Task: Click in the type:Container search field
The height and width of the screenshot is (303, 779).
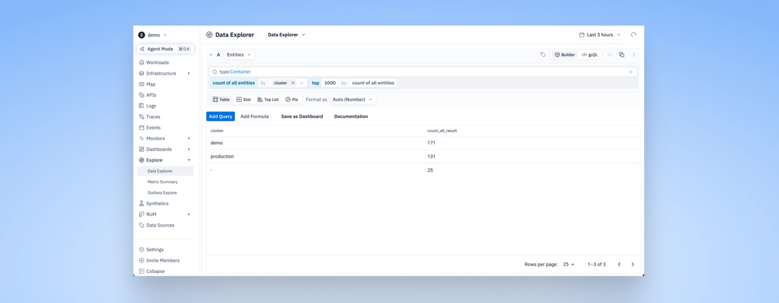Action: click(x=423, y=72)
